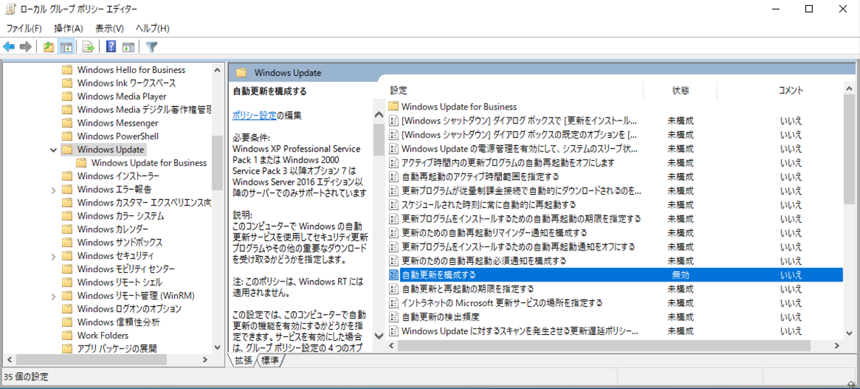
Task: Toggle the Show/Hide action pane icon
Action: coord(129,47)
